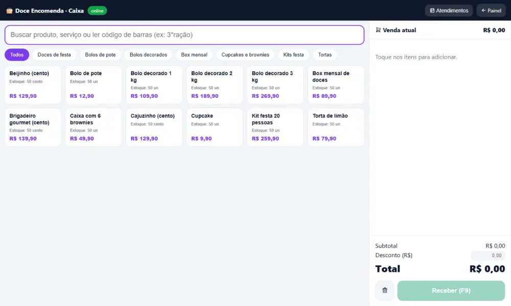Add Bolo decorado 2 kg product
Screen dimensions: 511x306
[x=215, y=85]
